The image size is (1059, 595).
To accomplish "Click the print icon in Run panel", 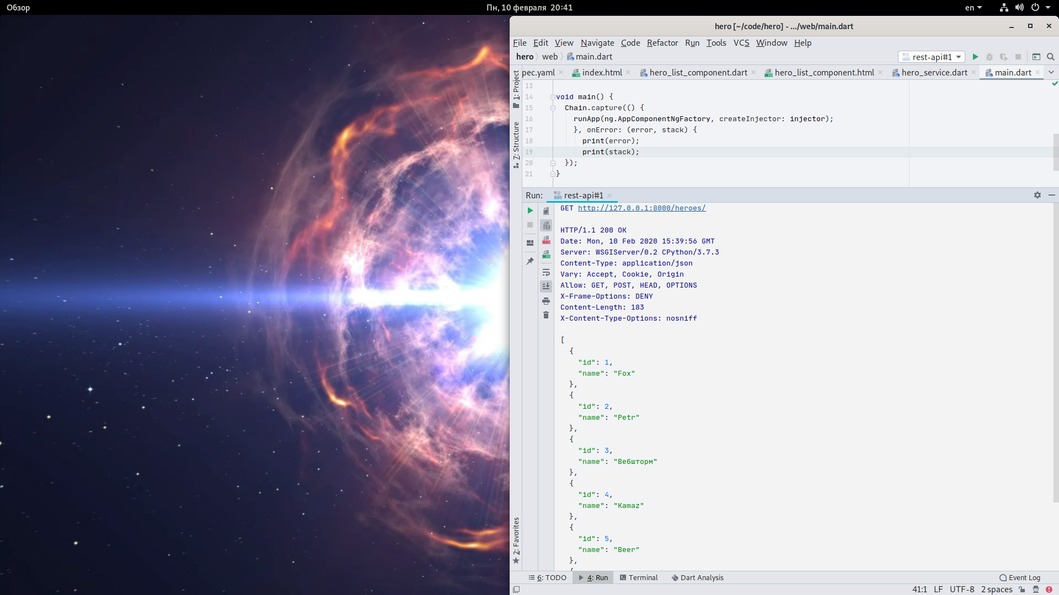I will [546, 301].
